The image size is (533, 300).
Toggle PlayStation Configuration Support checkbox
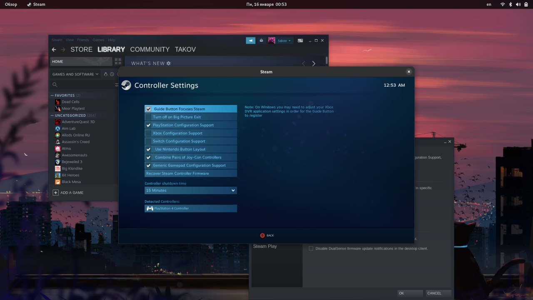click(x=148, y=125)
